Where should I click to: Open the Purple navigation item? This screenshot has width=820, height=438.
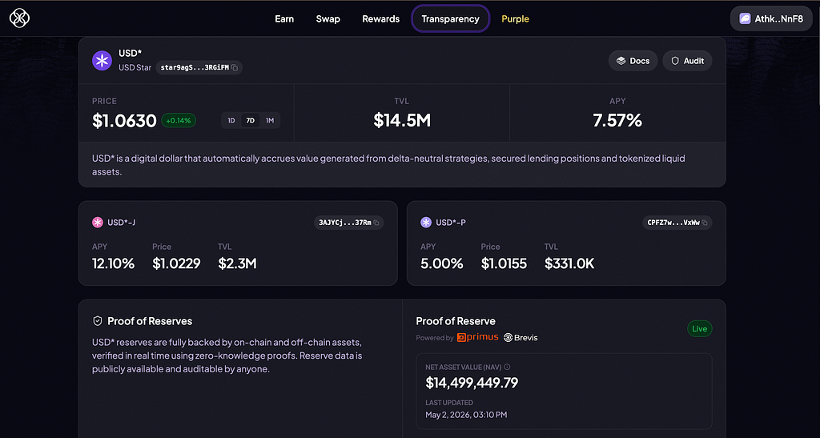[x=515, y=18]
